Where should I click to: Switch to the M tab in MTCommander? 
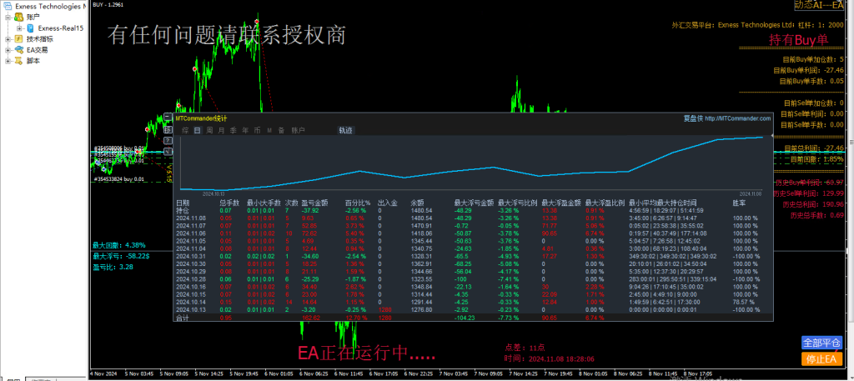click(x=269, y=130)
